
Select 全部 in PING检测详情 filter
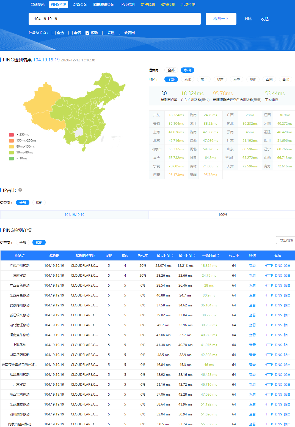pyautogui.click(x=23, y=243)
